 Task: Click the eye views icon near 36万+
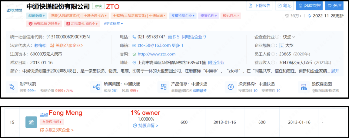coord(287,16)
